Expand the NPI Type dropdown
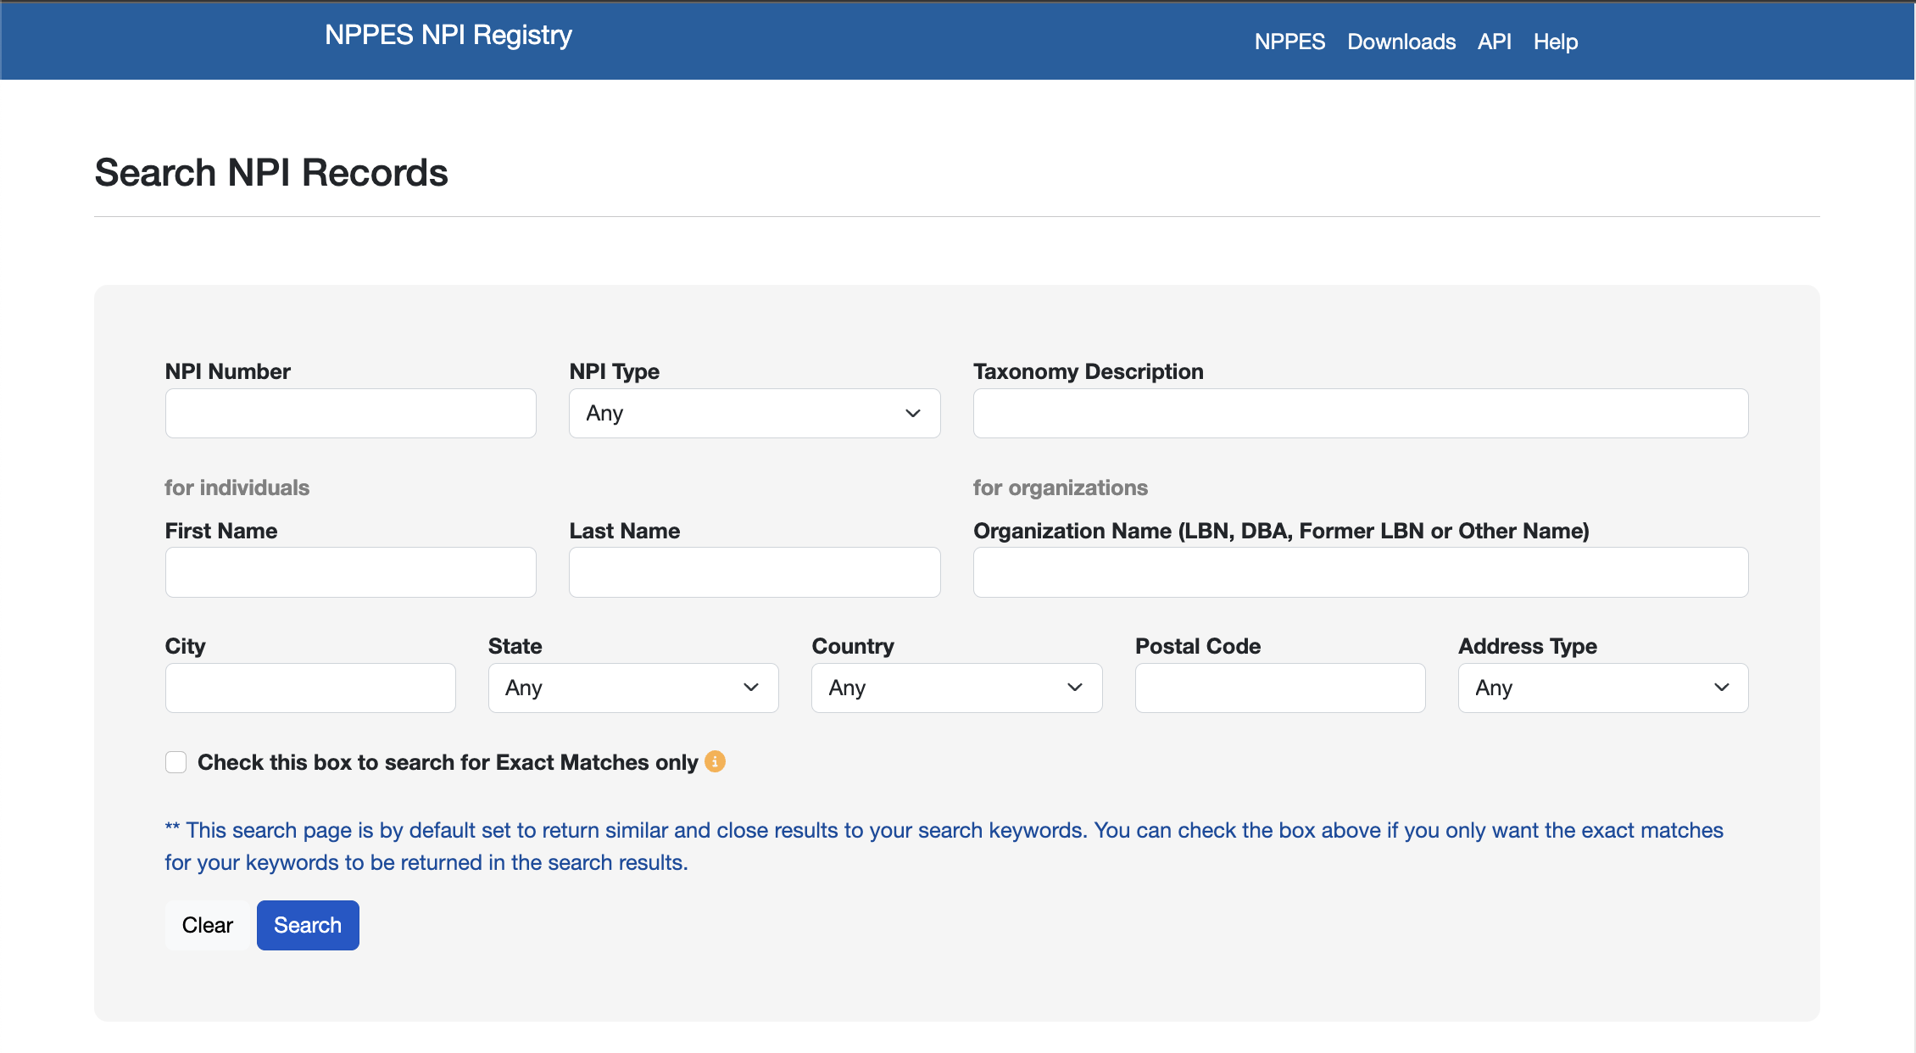1916x1053 pixels. [755, 412]
